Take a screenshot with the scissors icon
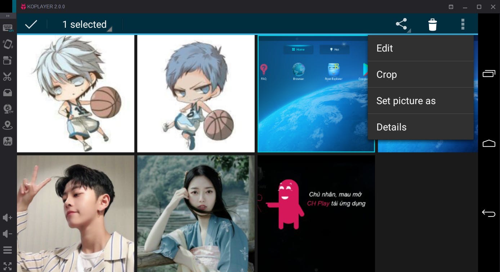This screenshot has height=272, width=500. coord(8,76)
